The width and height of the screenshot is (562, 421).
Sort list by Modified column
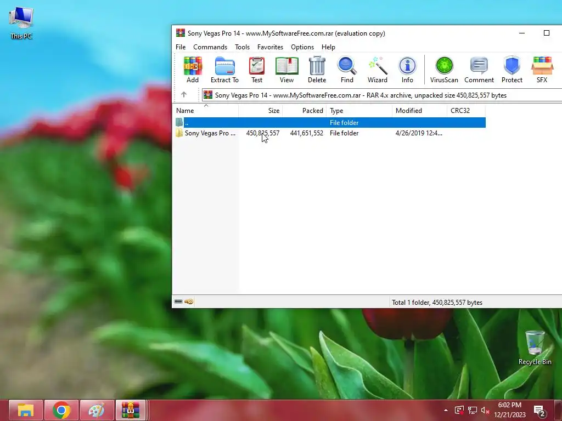[x=420, y=111]
